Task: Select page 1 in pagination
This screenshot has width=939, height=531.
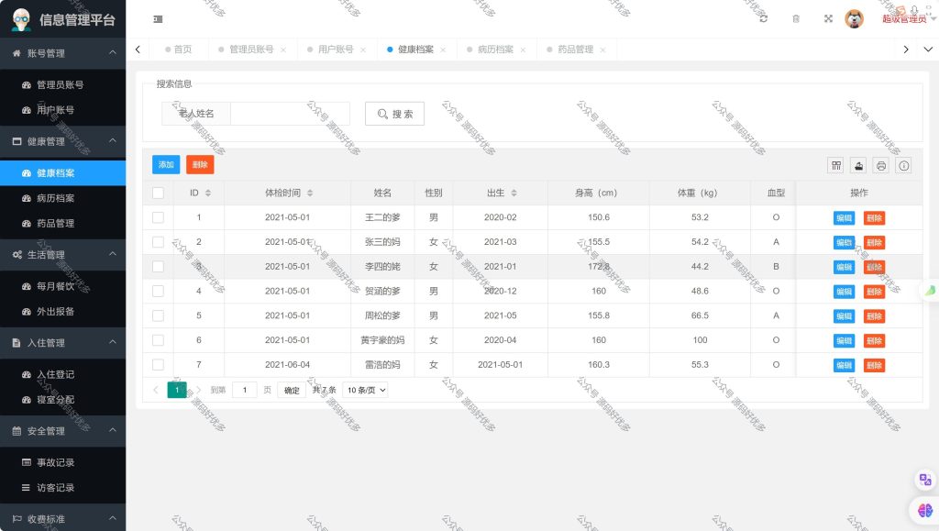Action: (177, 390)
